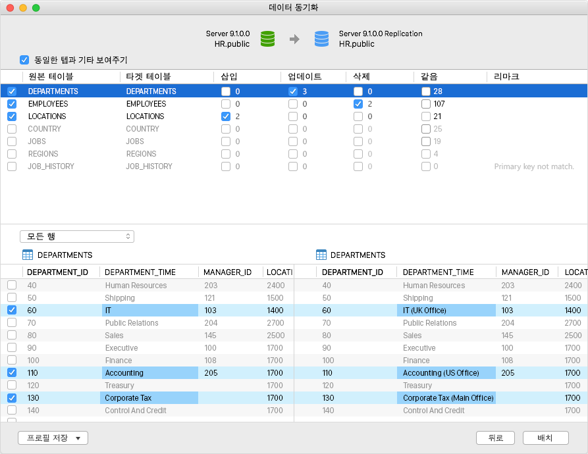Image resolution: width=588 pixels, height=454 pixels.
Task: Uncheck the EMPLOYEES table row checkbox
Action: pos(12,104)
